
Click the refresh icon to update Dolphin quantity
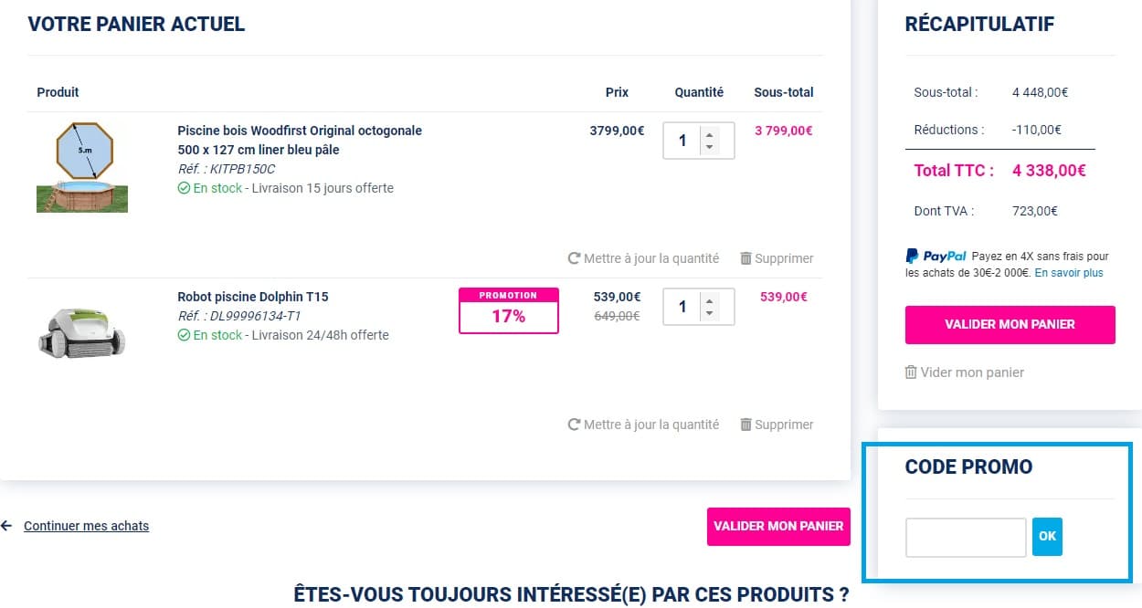point(574,425)
